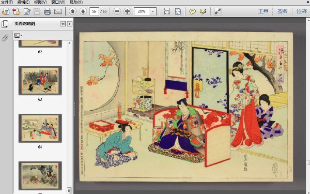This screenshot has height=194, width=310.
Task: Select page 63 thumbnail
Action: [x=40, y=81]
